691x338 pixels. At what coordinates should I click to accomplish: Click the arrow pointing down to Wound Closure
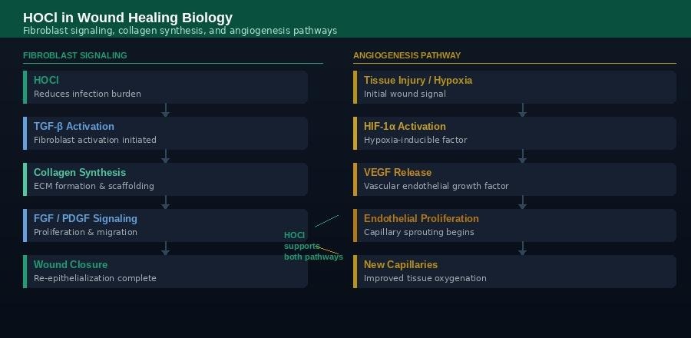pyautogui.click(x=165, y=249)
